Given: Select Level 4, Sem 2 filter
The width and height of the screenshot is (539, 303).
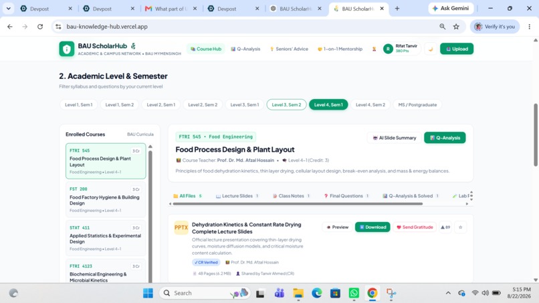Looking at the screenshot, I should [370, 104].
